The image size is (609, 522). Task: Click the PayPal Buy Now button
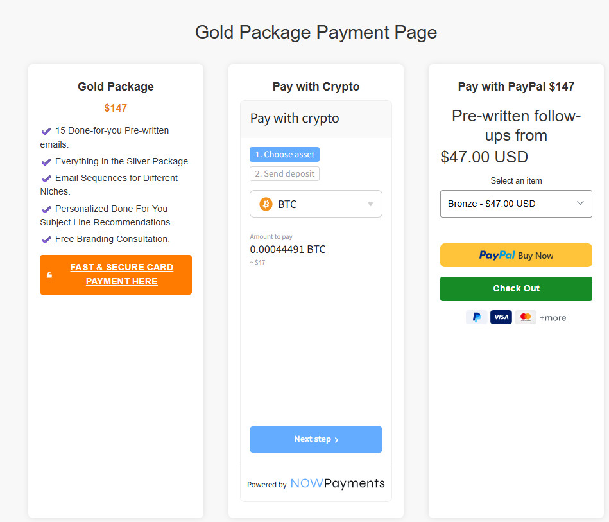[x=516, y=256]
